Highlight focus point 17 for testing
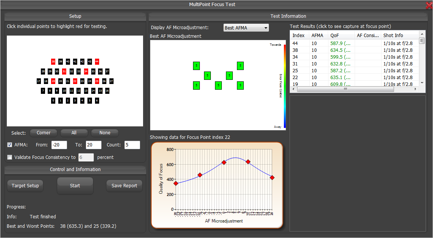 (39, 81)
